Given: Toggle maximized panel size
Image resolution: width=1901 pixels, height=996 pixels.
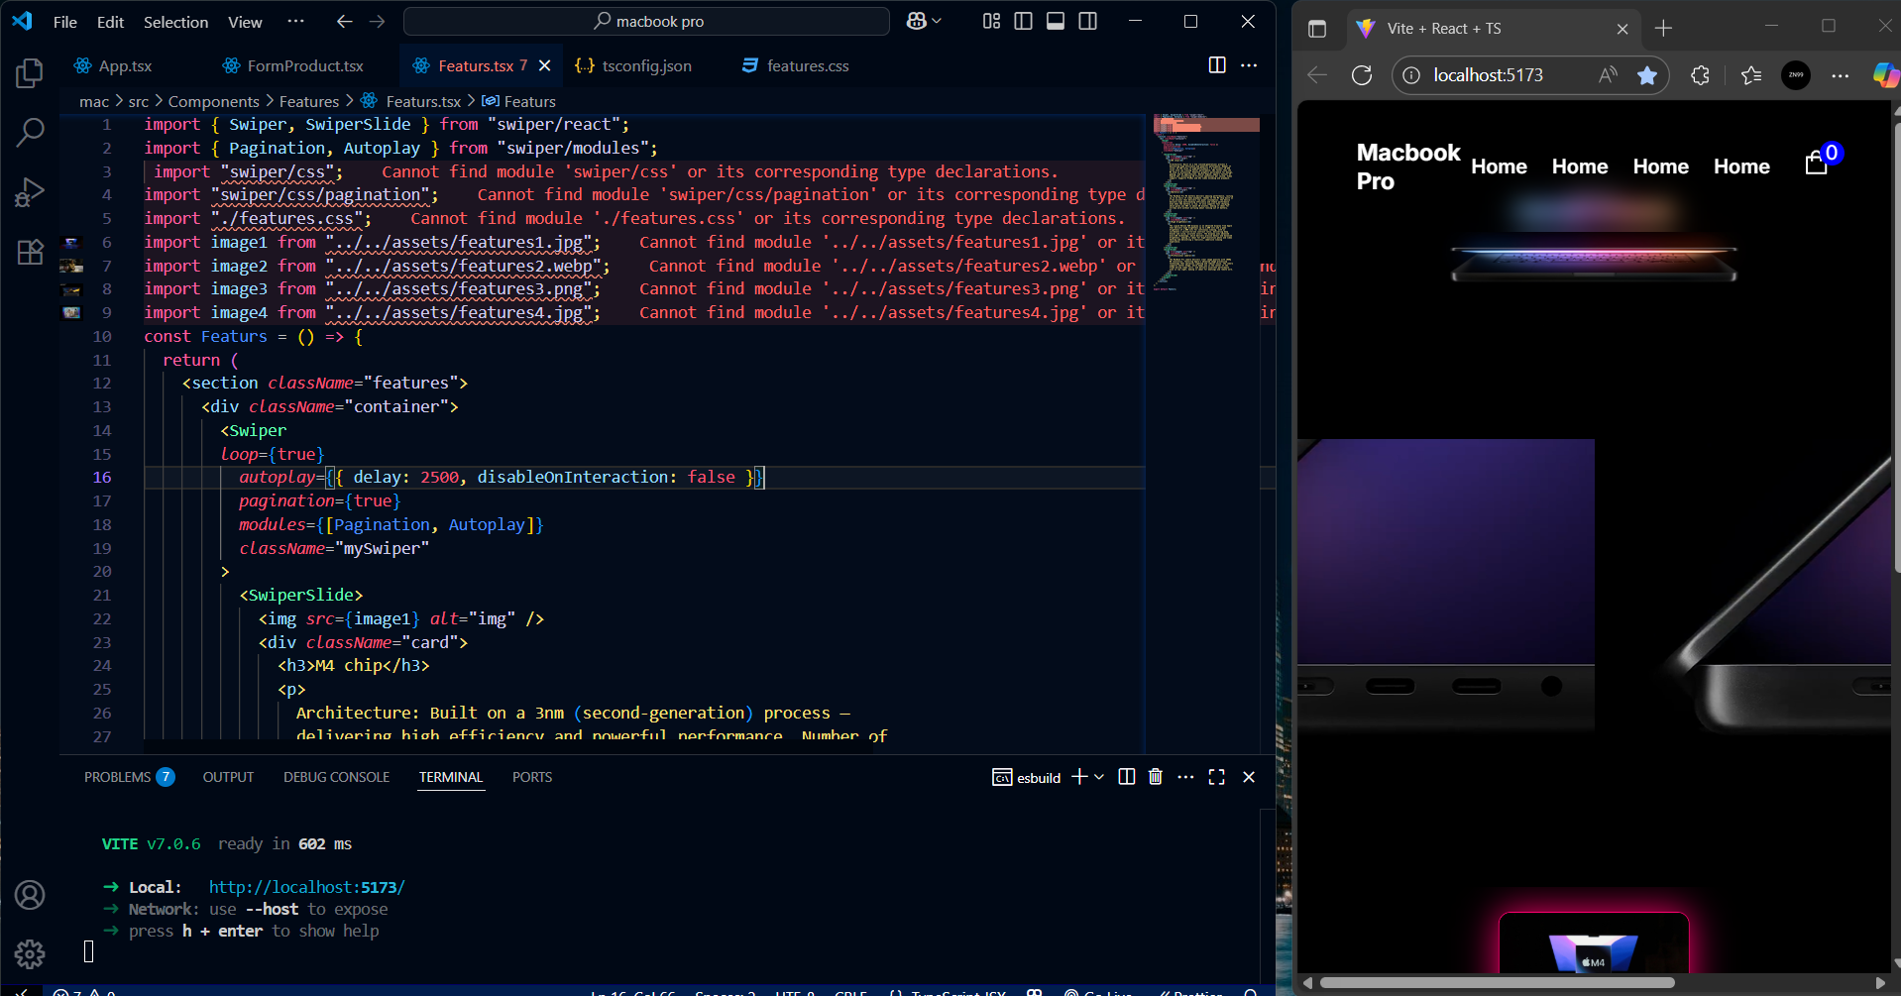Looking at the screenshot, I should [x=1217, y=777].
